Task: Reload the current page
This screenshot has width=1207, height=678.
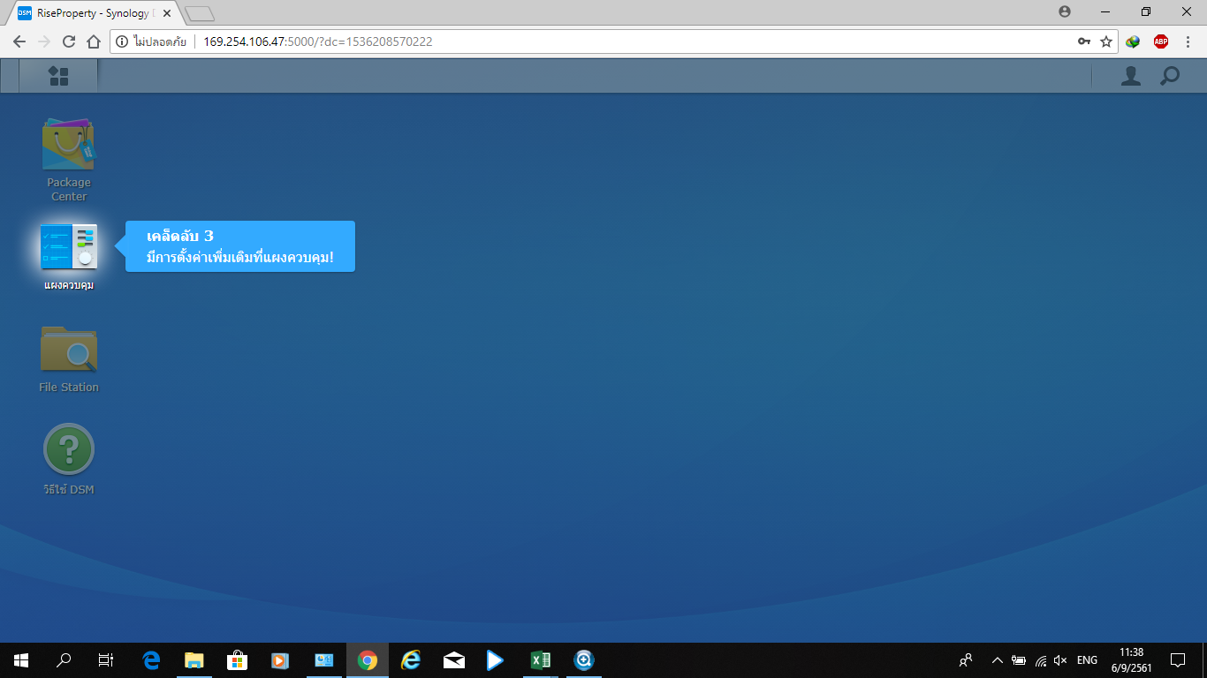Action: (x=69, y=41)
